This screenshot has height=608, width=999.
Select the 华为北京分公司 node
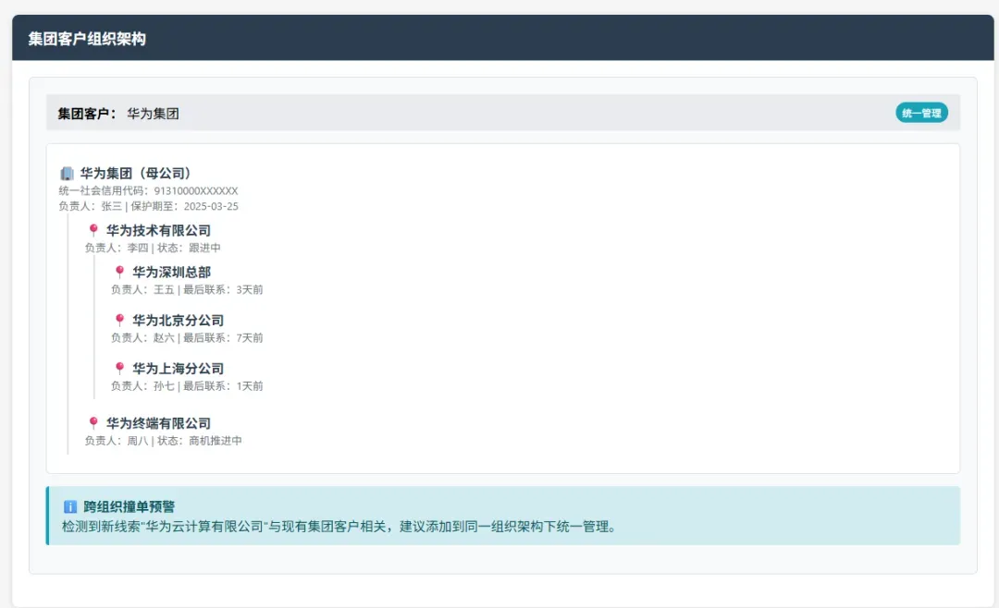178,321
